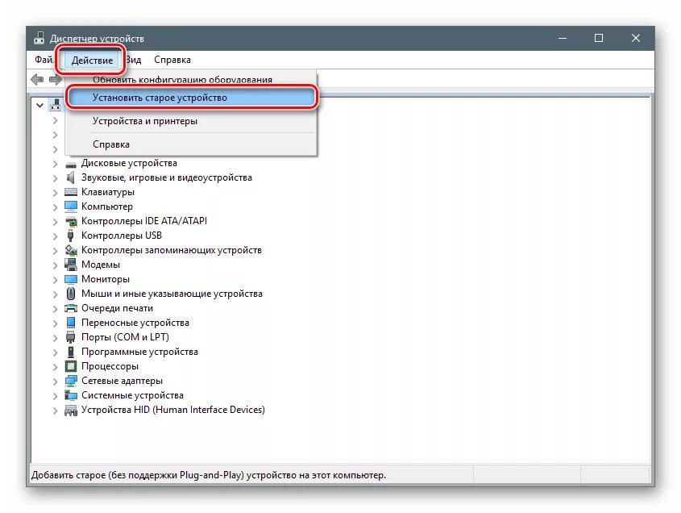Click the Мониторы display icon
Screen dimensions: 681x513
coord(70,279)
